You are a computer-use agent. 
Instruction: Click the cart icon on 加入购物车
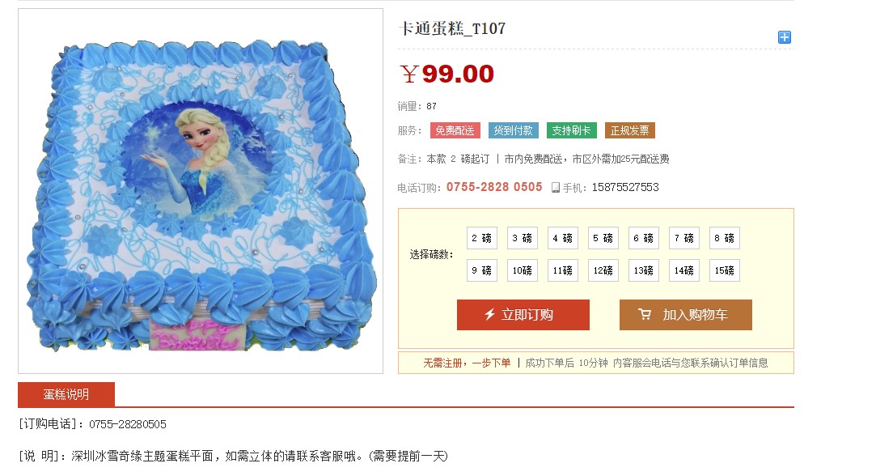[645, 314]
